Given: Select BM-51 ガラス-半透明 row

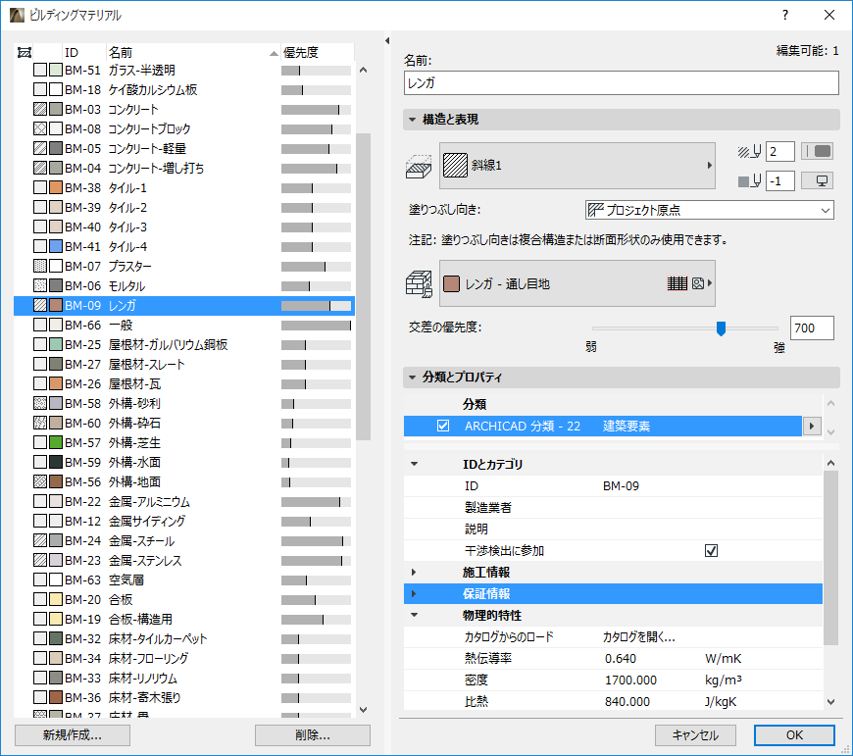Looking at the screenshot, I should 184,70.
